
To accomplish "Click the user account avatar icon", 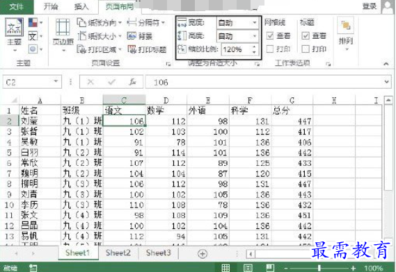I will pyautogui.click(x=388, y=7).
